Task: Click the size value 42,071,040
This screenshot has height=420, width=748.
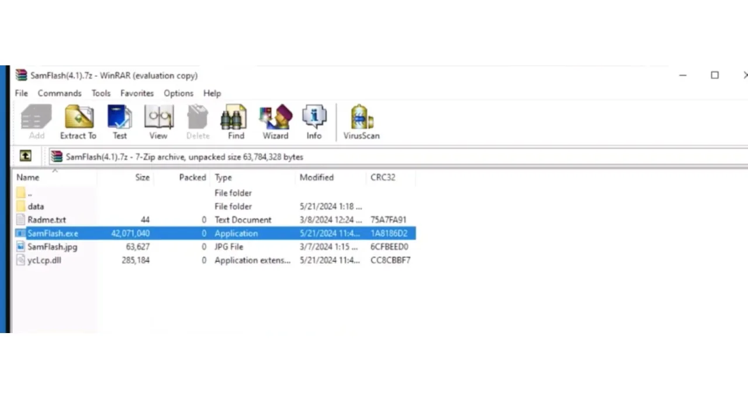Action: coord(130,233)
